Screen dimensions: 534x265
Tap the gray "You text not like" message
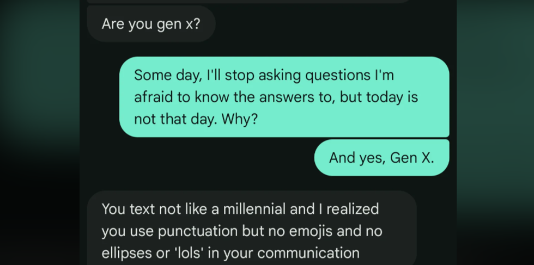coord(251,230)
